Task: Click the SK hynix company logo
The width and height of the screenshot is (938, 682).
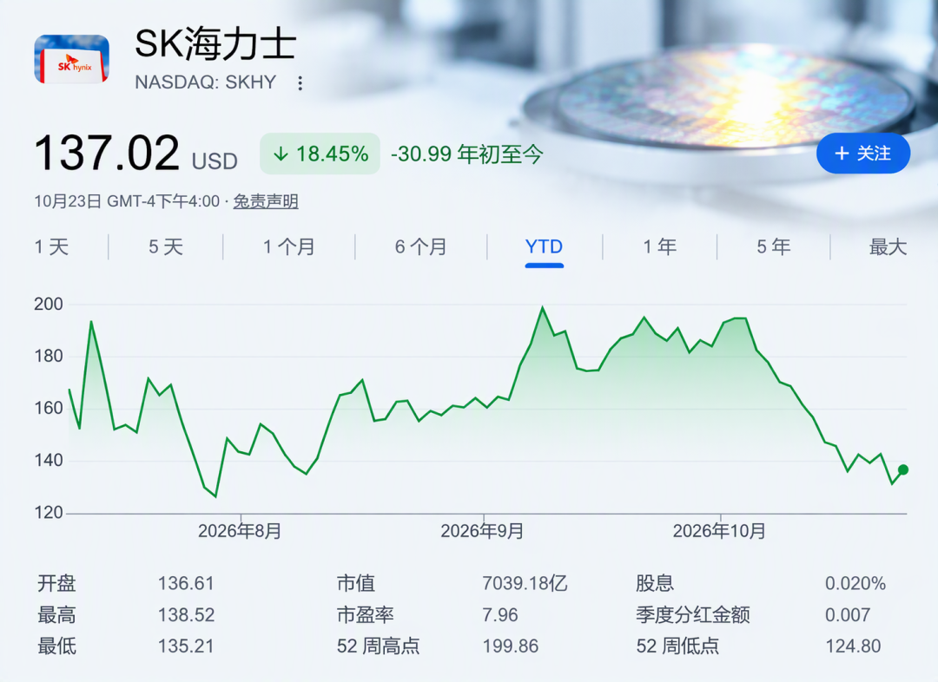Action: point(72,59)
